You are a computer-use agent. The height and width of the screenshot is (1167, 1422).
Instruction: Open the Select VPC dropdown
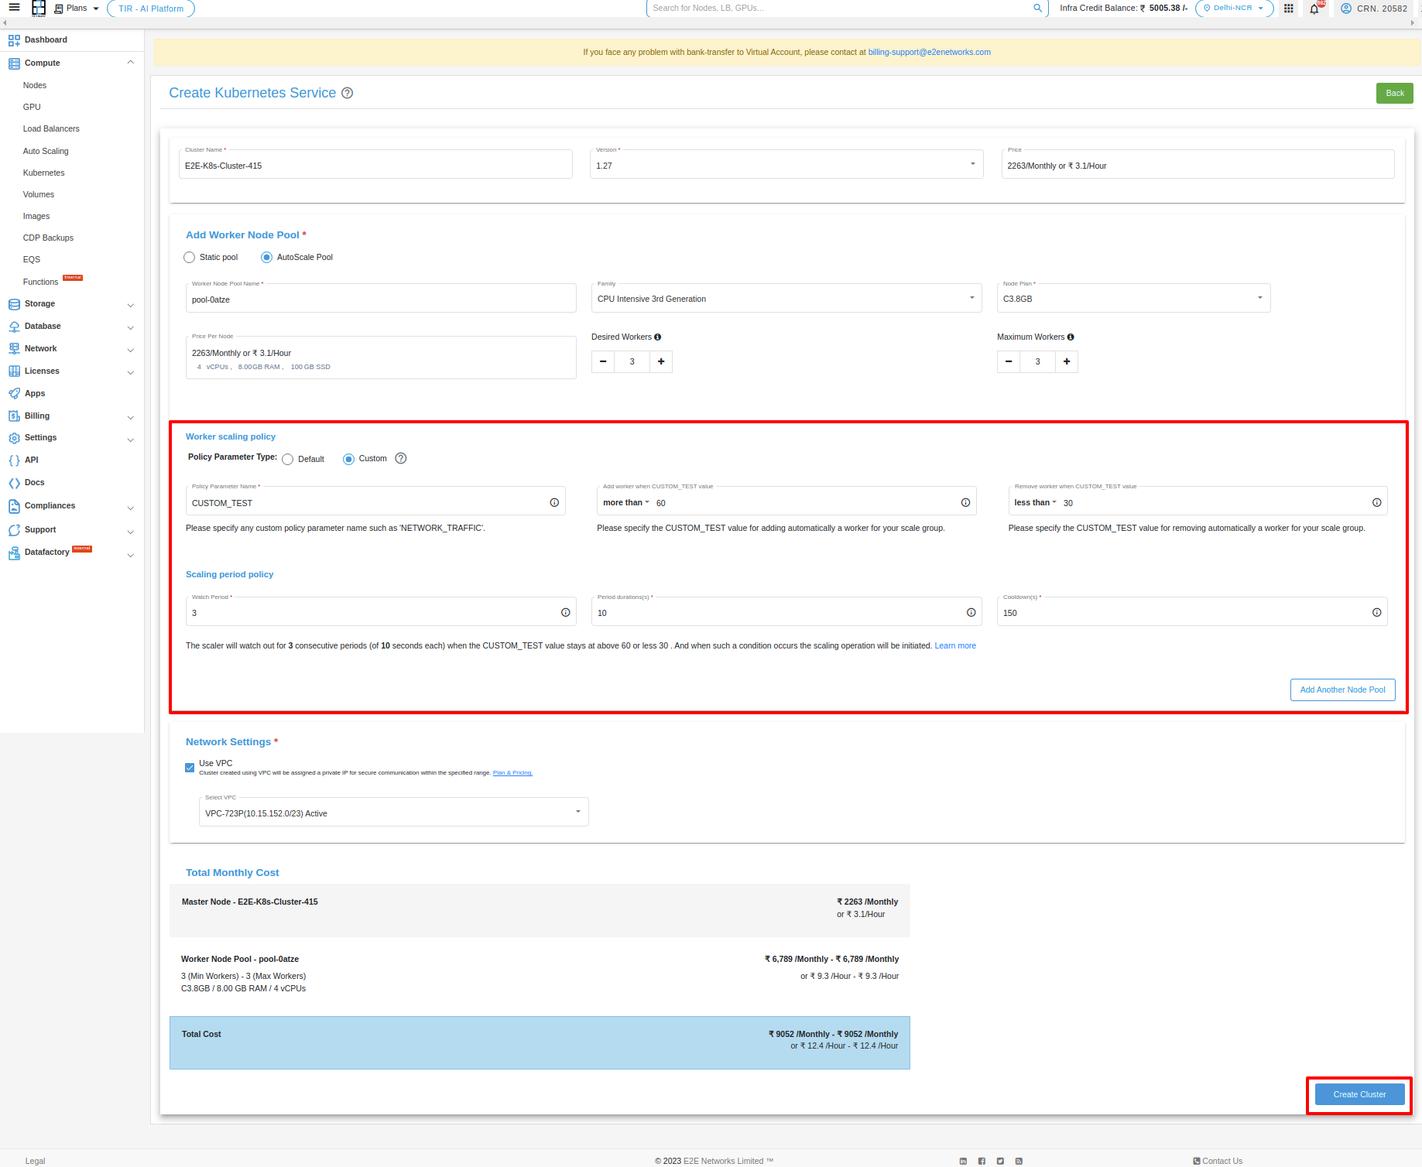(393, 813)
